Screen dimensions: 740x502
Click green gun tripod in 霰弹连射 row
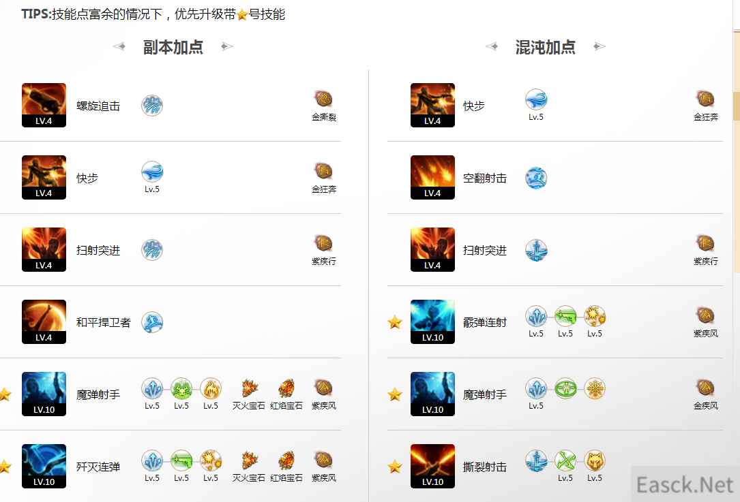pos(565,316)
